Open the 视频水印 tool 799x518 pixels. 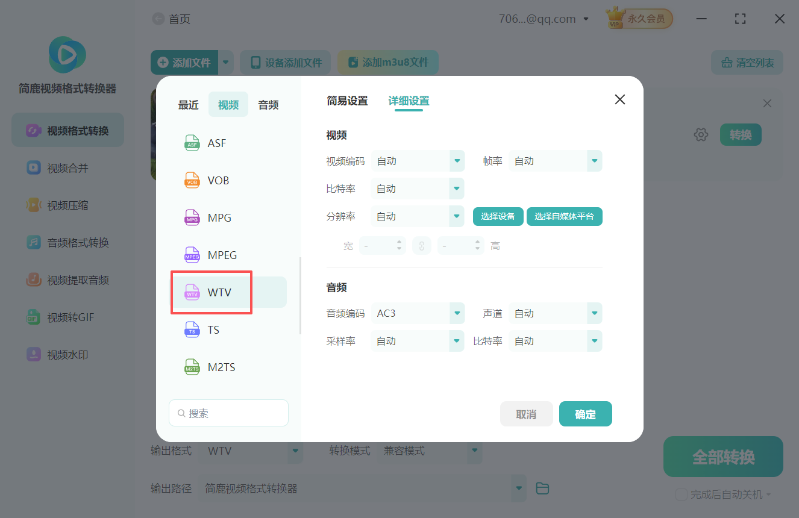(x=67, y=354)
